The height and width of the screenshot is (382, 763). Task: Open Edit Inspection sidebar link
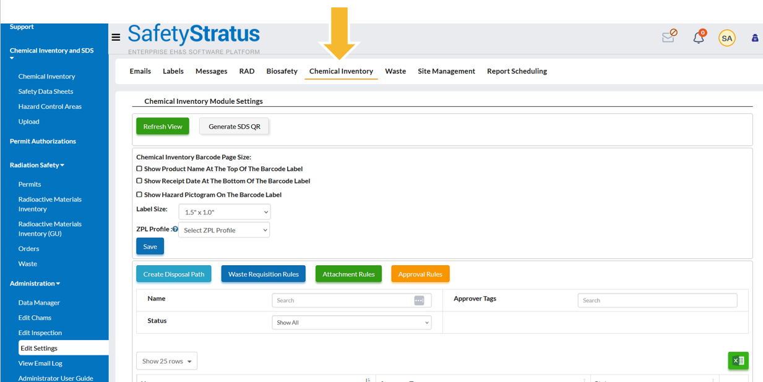(x=40, y=333)
